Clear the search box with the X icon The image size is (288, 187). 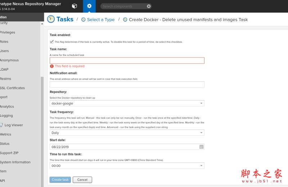[x=149, y=6]
